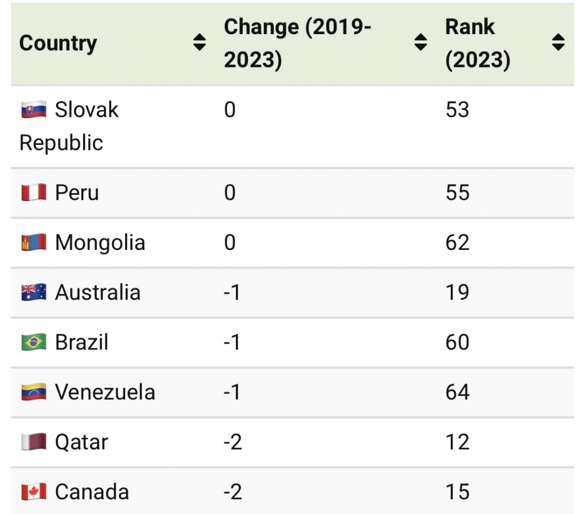Sort by Change (2019-2023) arrows
The height and width of the screenshot is (514, 582).
coord(420,43)
